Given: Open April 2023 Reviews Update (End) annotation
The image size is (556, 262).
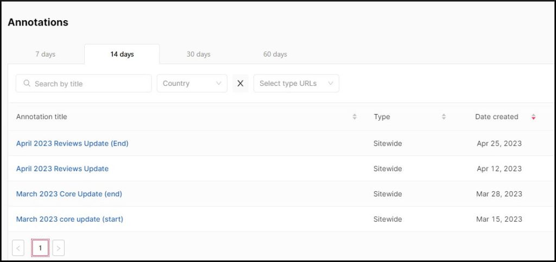Looking at the screenshot, I should coord(72,144).
